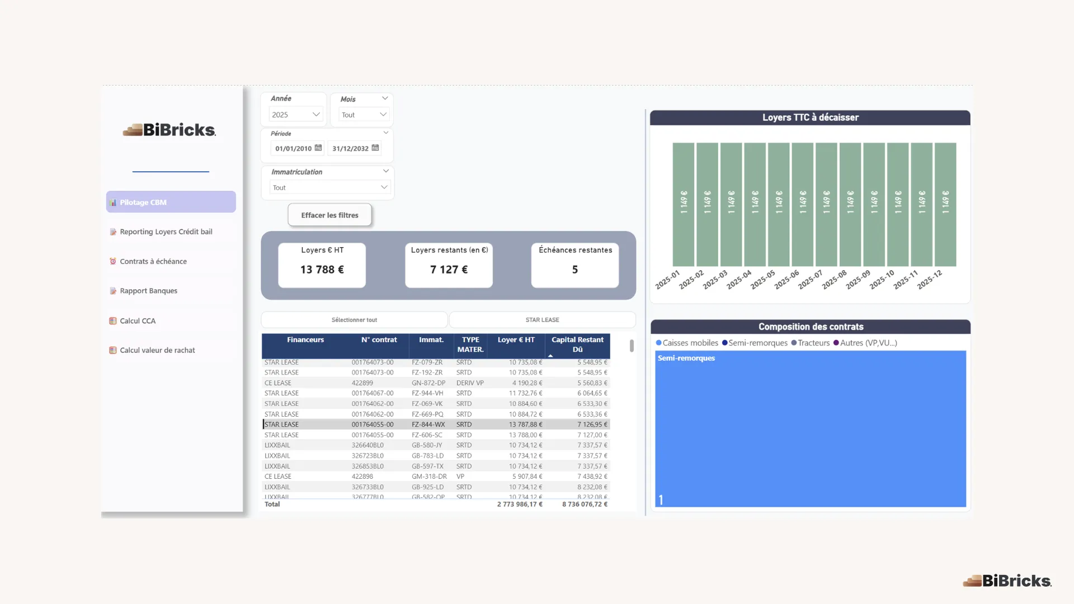Click the start date field 01/01/2010
The height and width of the screenshot is (604, 1074).
pyautogui.click(x=297, y=148)
